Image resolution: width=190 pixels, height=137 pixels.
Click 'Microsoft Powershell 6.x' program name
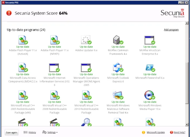coord(150,78)
